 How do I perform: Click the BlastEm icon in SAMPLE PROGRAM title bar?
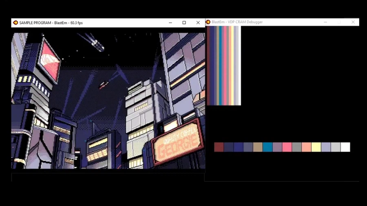[x=15, y=23]
